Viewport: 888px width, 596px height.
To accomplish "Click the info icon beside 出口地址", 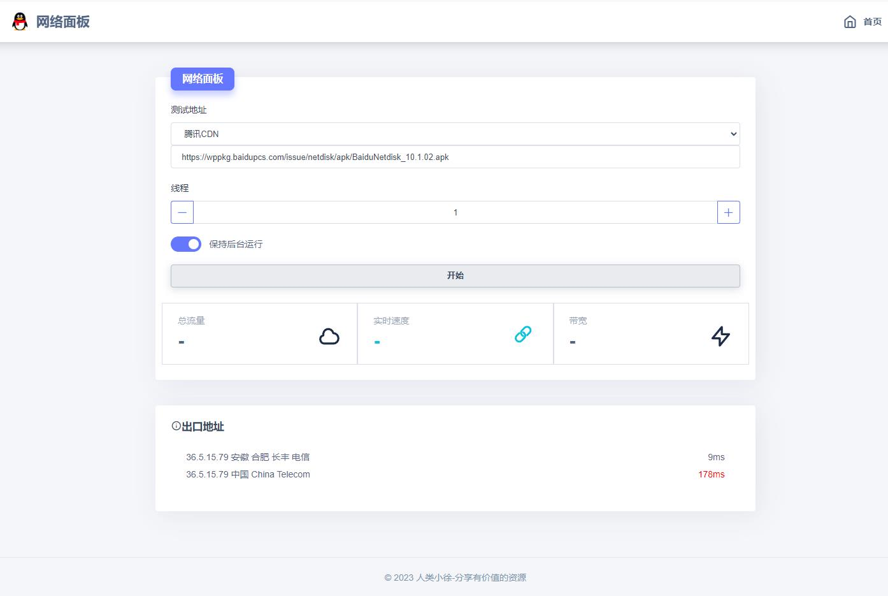I will point(176,426).
